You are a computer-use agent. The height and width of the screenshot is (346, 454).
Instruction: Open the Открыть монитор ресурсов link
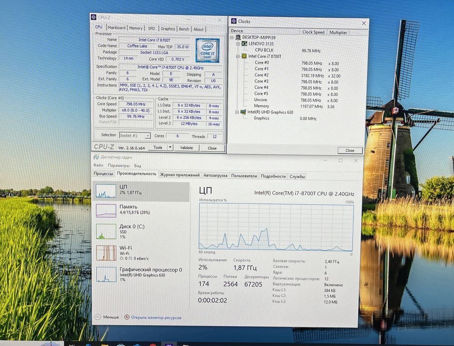pyautogui.click(x=156, y=317)
